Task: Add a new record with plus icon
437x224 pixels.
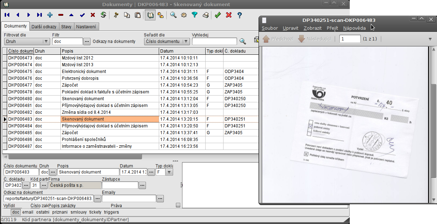Action: [x=50, y=15]
